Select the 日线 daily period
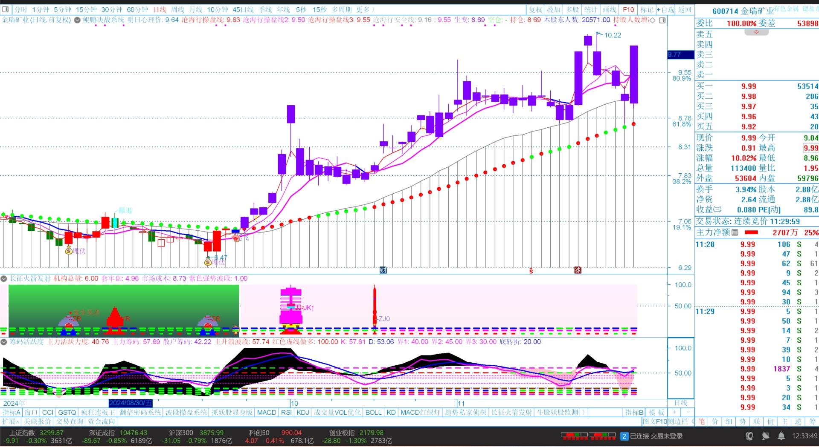This screenshot has height=447, width=819. tap(160, 9)
